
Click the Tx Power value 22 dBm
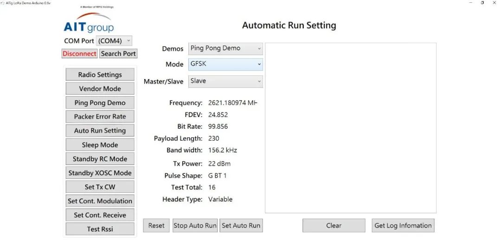click(x=219, y=164)
